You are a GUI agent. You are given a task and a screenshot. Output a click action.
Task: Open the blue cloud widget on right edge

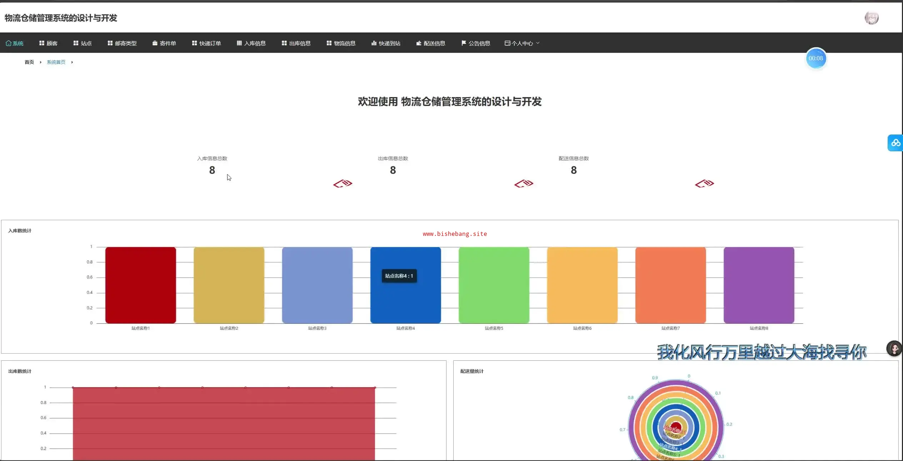coord(895,143)
